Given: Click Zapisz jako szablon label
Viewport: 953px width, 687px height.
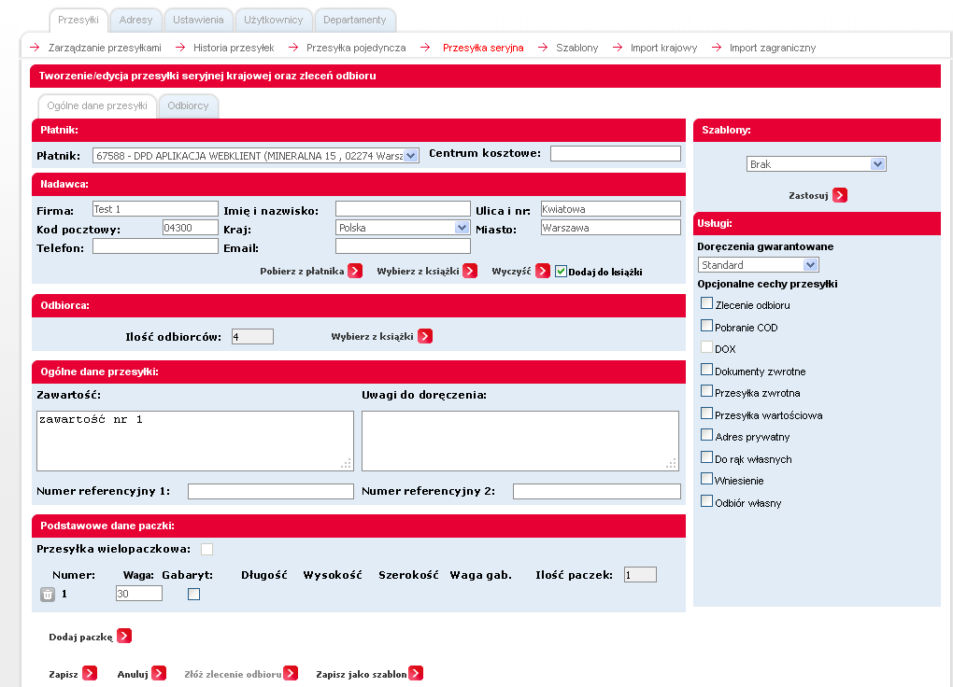Looking at the screenshot, I should tap(361, 674).
